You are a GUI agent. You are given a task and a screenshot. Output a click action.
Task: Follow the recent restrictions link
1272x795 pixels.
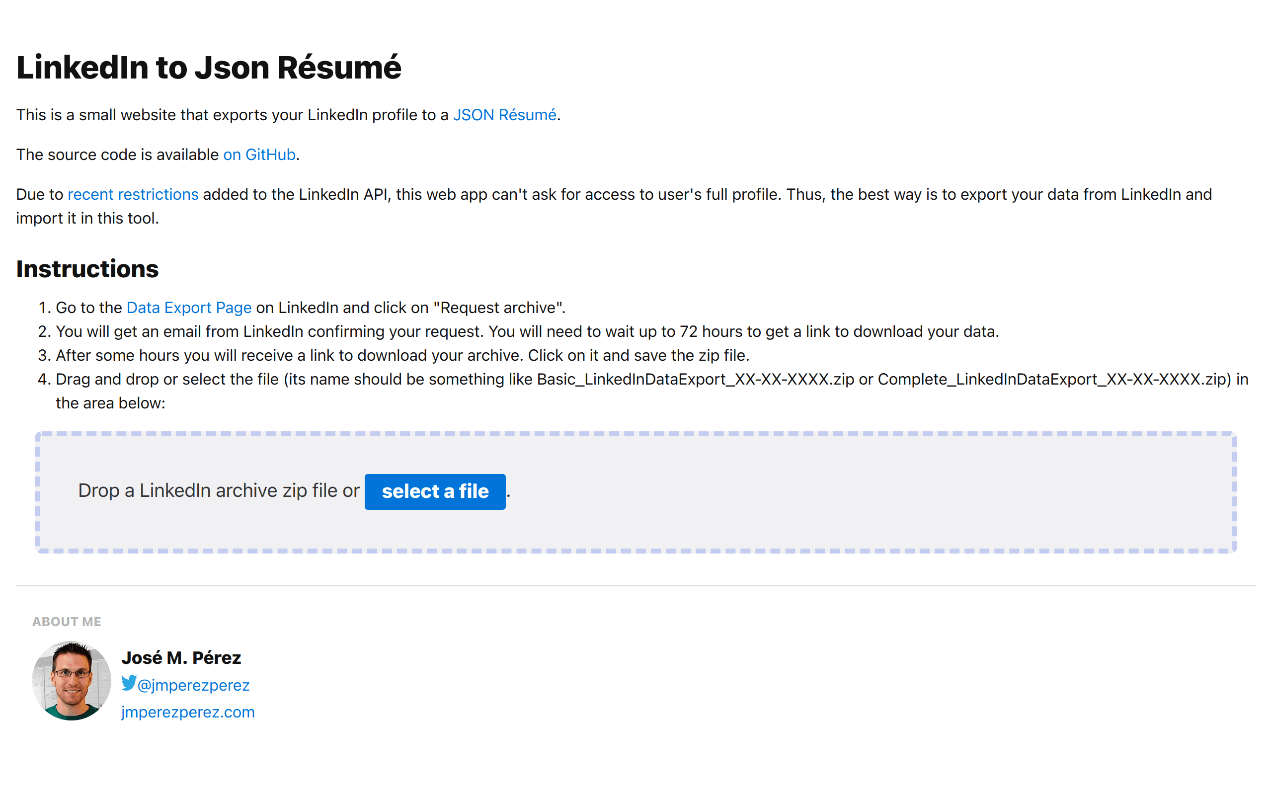[x=133, y=195]
